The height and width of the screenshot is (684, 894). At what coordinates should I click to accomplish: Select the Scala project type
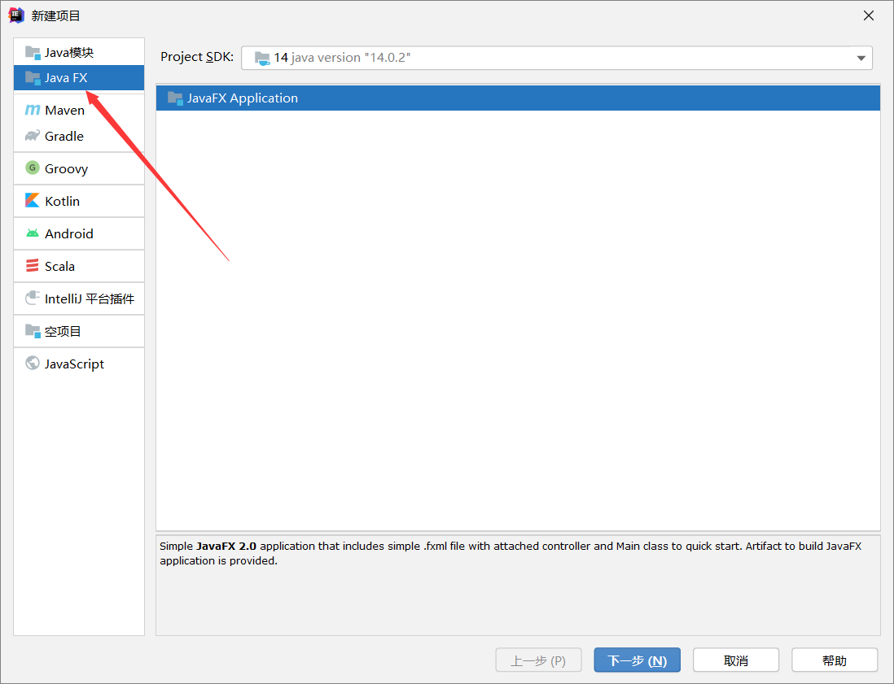coord(79,265)
